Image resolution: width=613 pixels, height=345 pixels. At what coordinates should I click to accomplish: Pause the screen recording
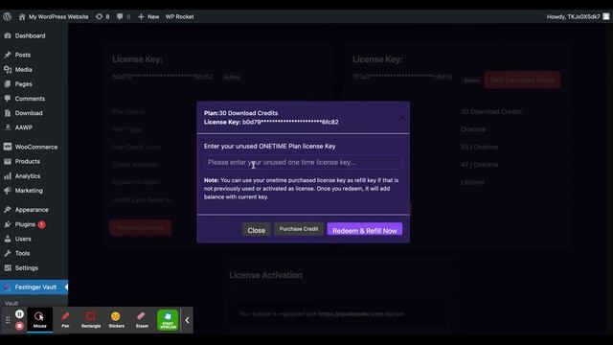point(19,314)
